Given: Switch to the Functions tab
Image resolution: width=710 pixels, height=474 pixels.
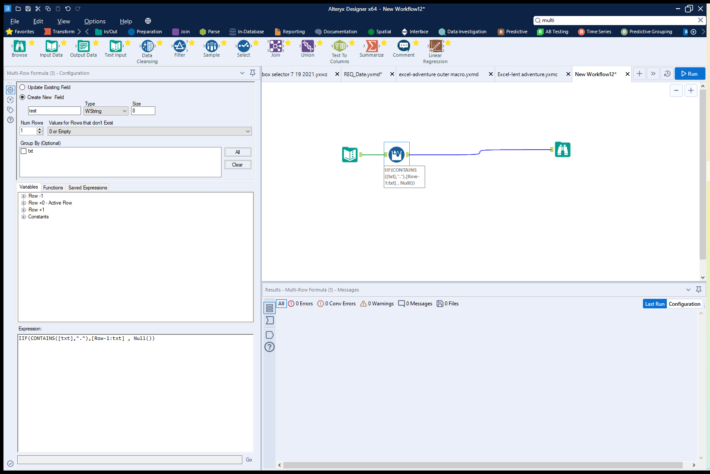Looking at the screenshot, I should tap(53, 187).
